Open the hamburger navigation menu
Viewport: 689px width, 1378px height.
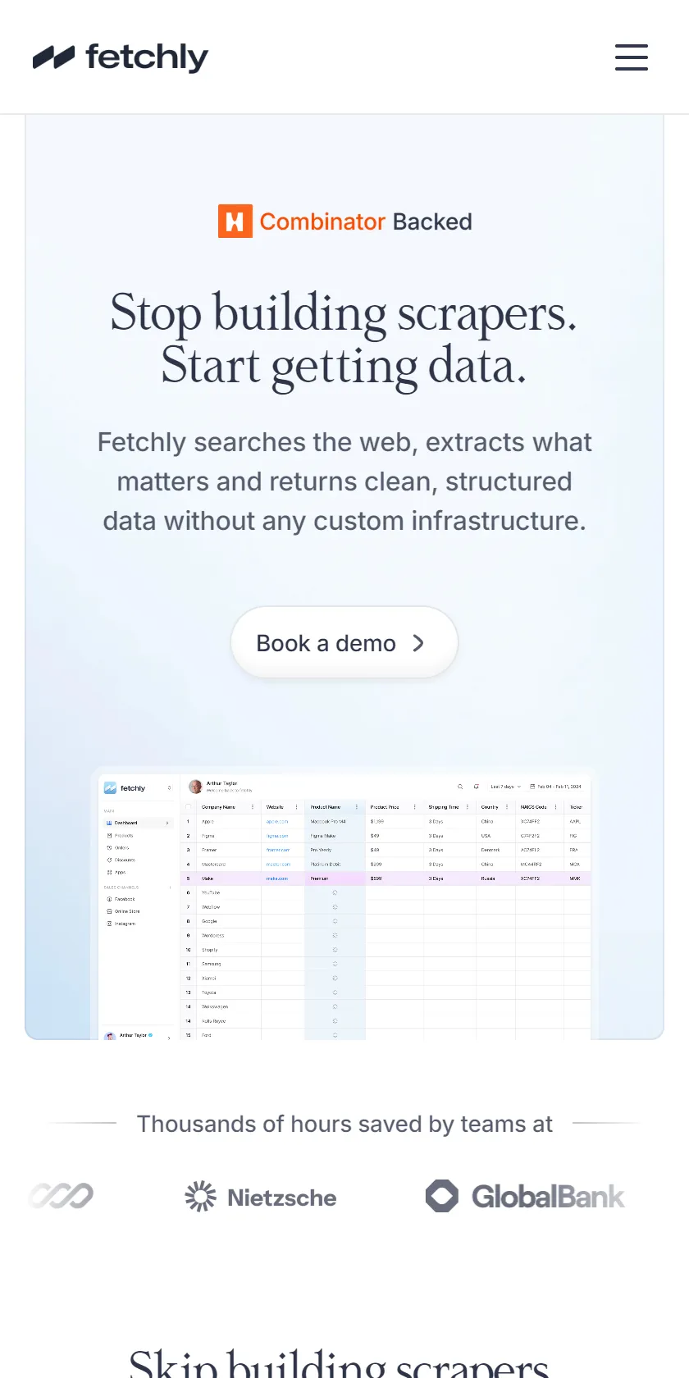632,57
